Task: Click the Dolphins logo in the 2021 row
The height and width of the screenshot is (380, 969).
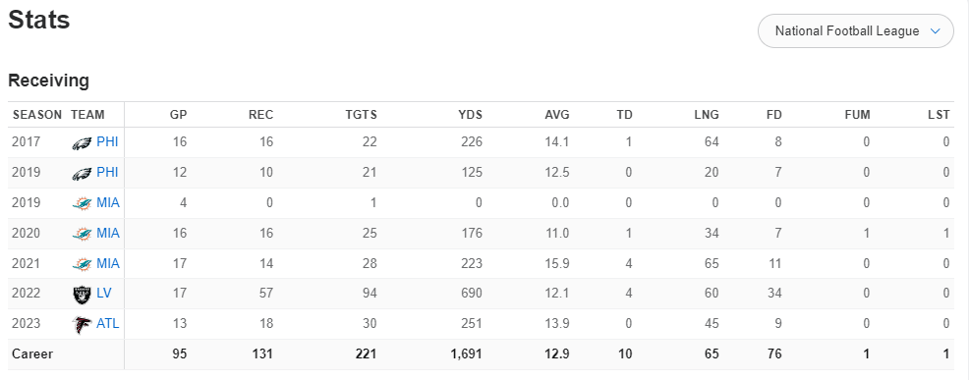Action: coord(82,264)
